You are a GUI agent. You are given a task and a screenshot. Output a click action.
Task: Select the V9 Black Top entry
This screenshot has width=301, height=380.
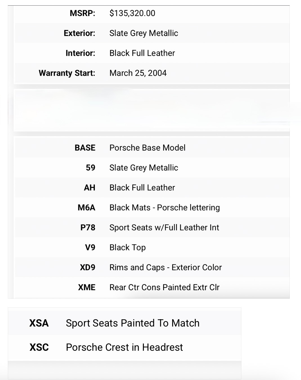127,248
